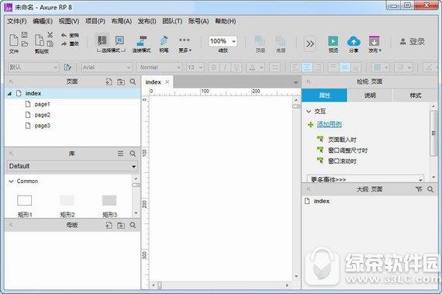
Task: Click the green Preview play icon
Action: [x=333, y=41]
